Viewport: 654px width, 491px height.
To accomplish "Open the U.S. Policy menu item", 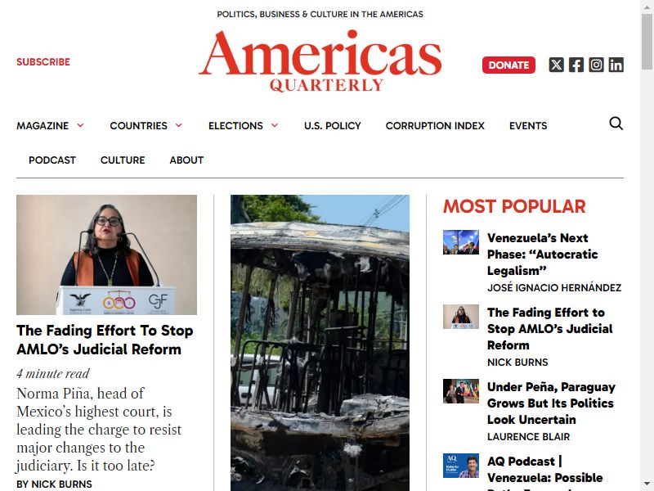I will point(333,126).
